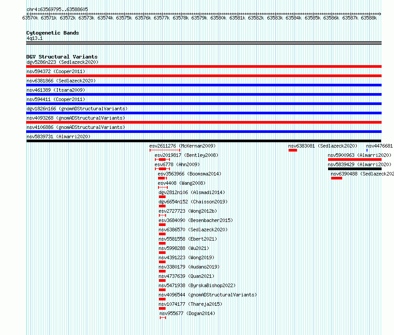Click the nsv5839429 black bar
The height and width of the screenshot is (335, 394).
coord(355,169)
